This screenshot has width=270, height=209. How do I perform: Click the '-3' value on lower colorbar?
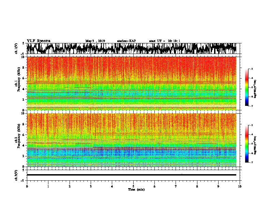251,125
